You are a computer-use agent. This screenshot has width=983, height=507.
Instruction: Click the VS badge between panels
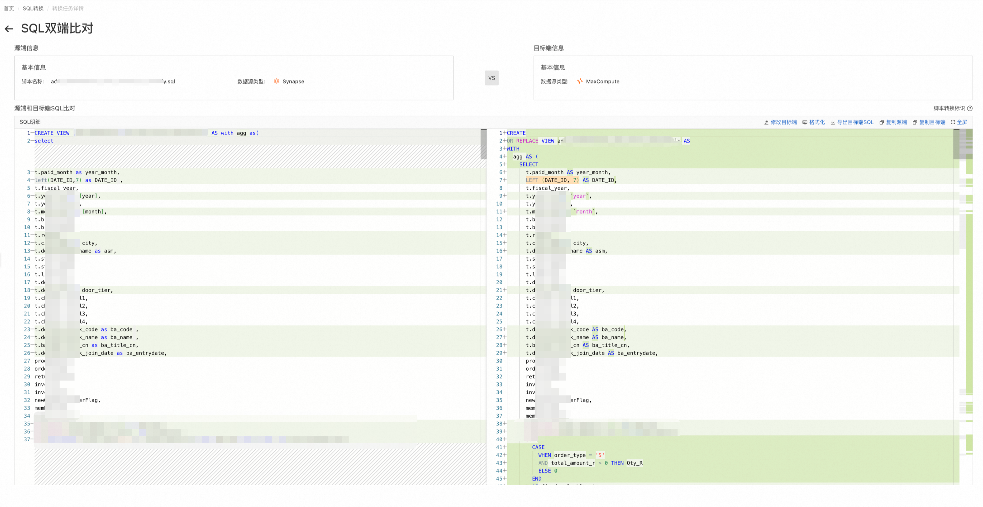click(491, 78)
